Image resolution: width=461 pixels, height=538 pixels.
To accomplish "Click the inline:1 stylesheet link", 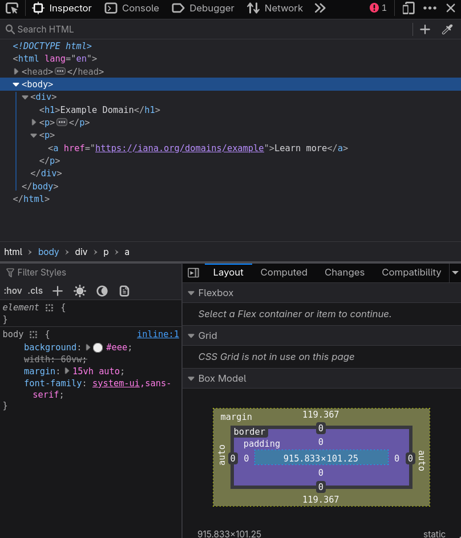I will click(158, 334).
